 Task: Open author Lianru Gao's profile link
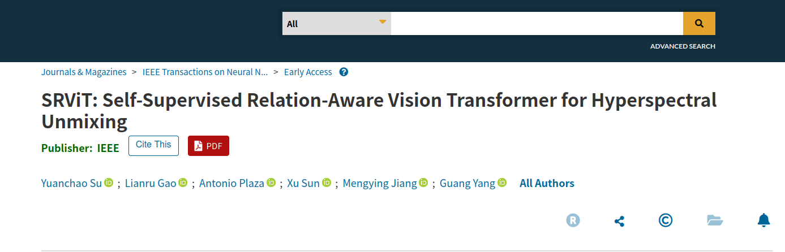(x=151, y=183)
